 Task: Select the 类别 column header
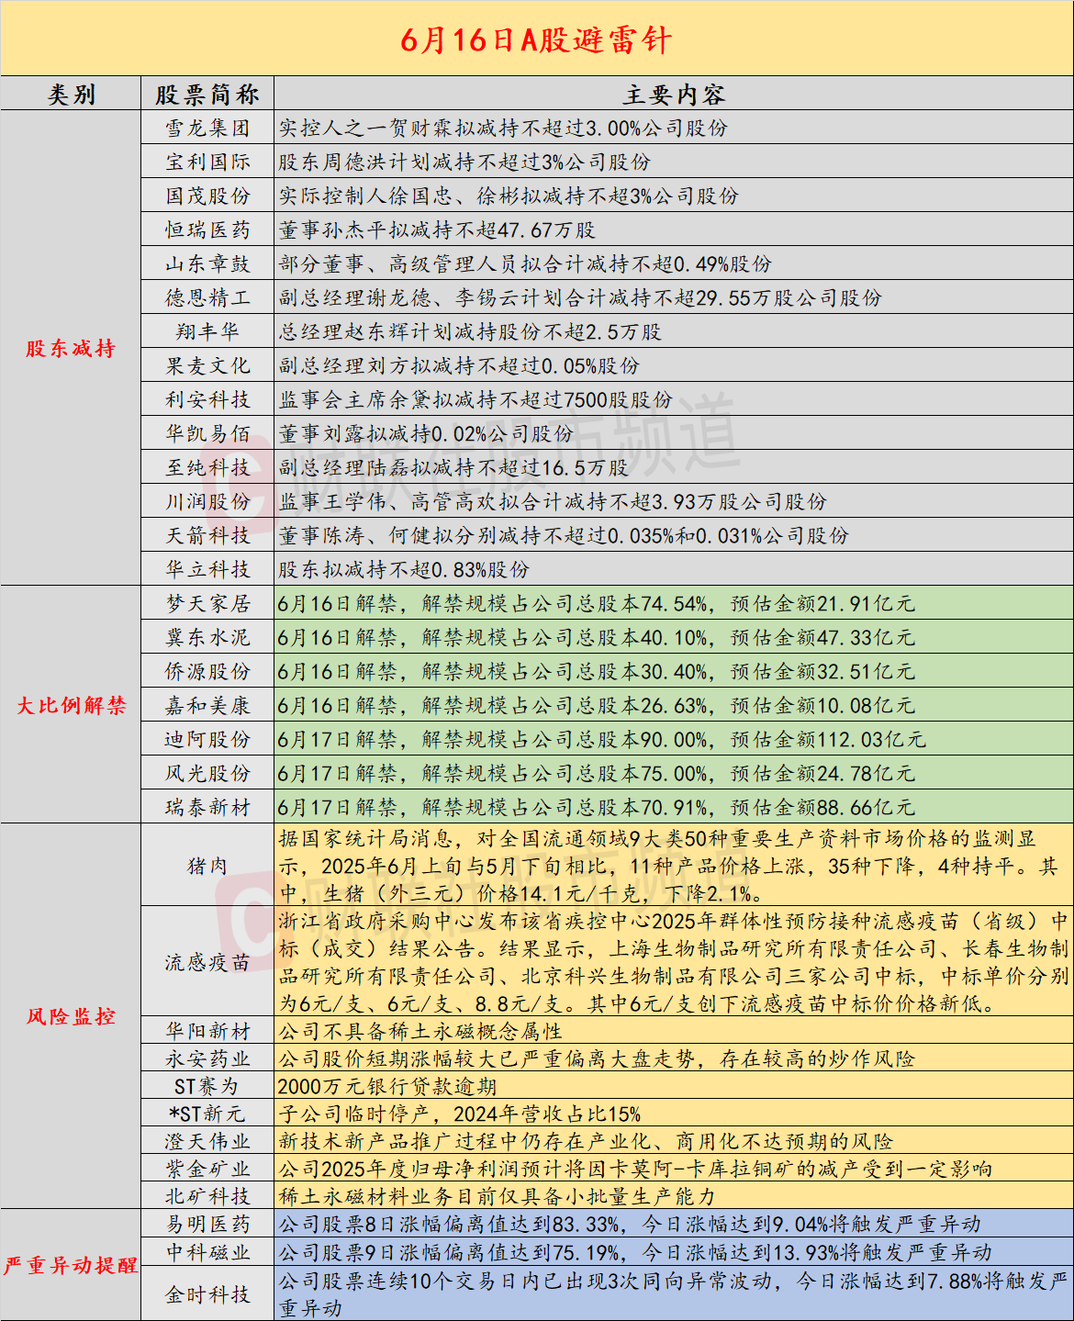click(71, 94)
